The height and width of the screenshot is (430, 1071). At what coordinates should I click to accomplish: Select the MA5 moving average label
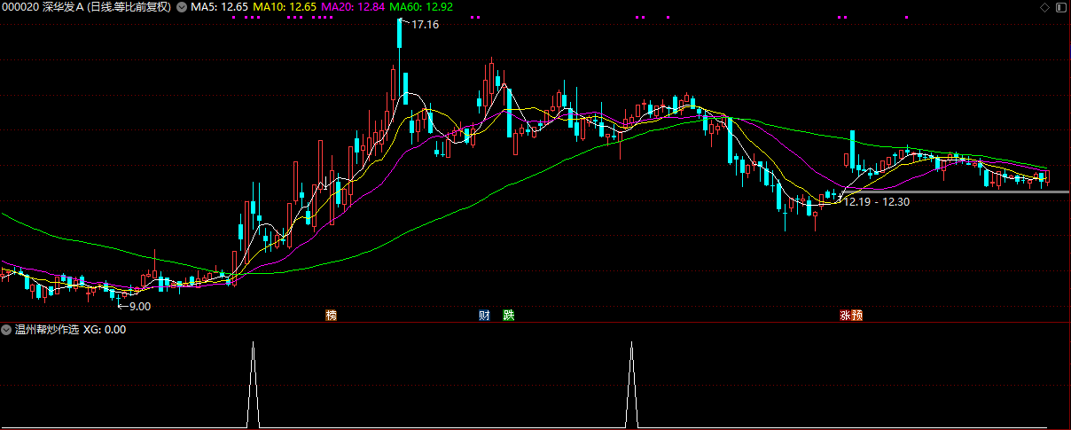coord(220,7)
